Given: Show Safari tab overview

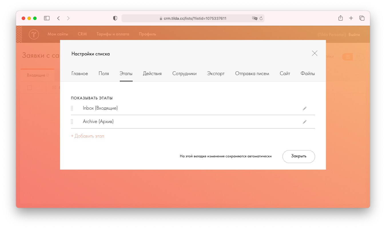Looking at the screenshot, I should 362,18.
